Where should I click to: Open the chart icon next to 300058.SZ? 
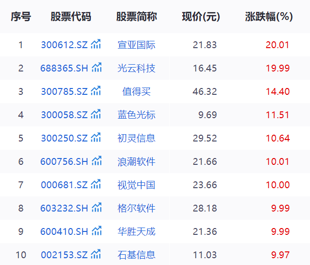click(x=96, y=114)
